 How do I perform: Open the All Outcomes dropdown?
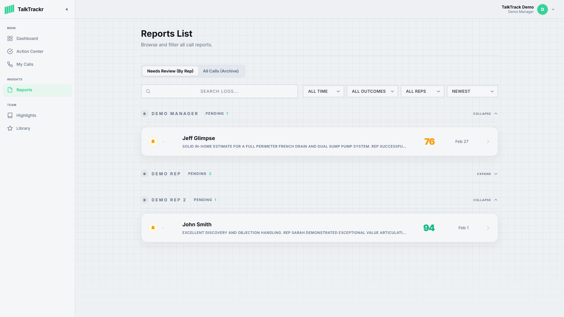pyautogui.click(x=372, y=91)
